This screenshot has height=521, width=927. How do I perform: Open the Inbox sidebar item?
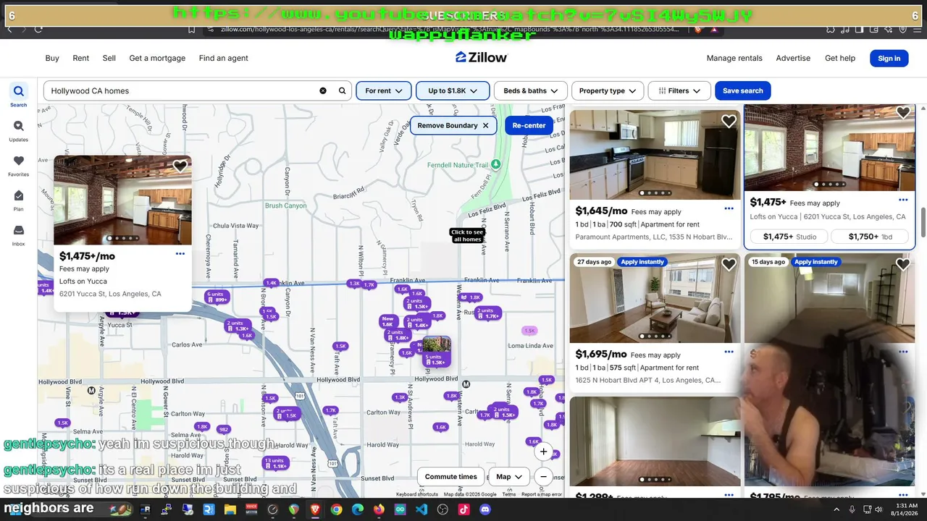click(19, 234)
